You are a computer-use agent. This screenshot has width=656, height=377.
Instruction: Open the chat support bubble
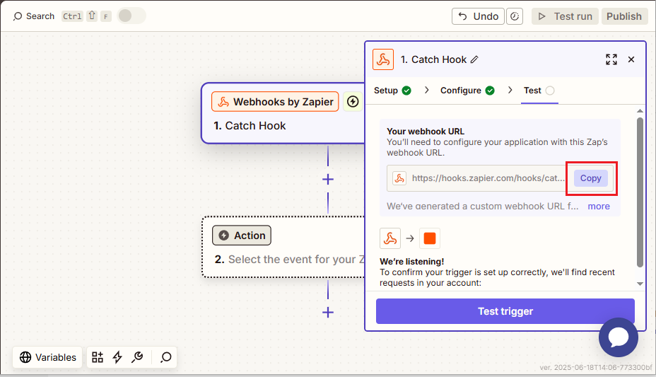tap(619, 337)
